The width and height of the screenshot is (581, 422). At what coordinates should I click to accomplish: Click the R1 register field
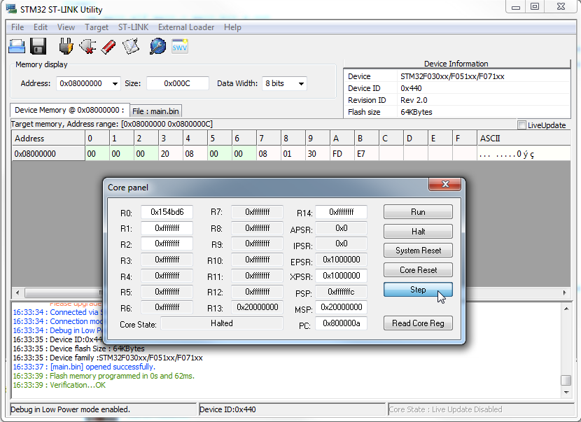(x=167, y=228)
